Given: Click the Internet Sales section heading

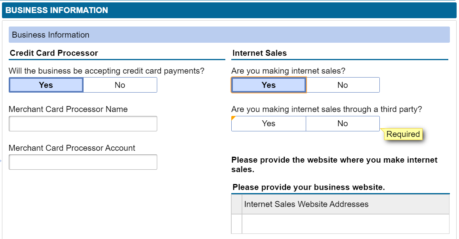Looking at the screenshot, I should (259, 53).
